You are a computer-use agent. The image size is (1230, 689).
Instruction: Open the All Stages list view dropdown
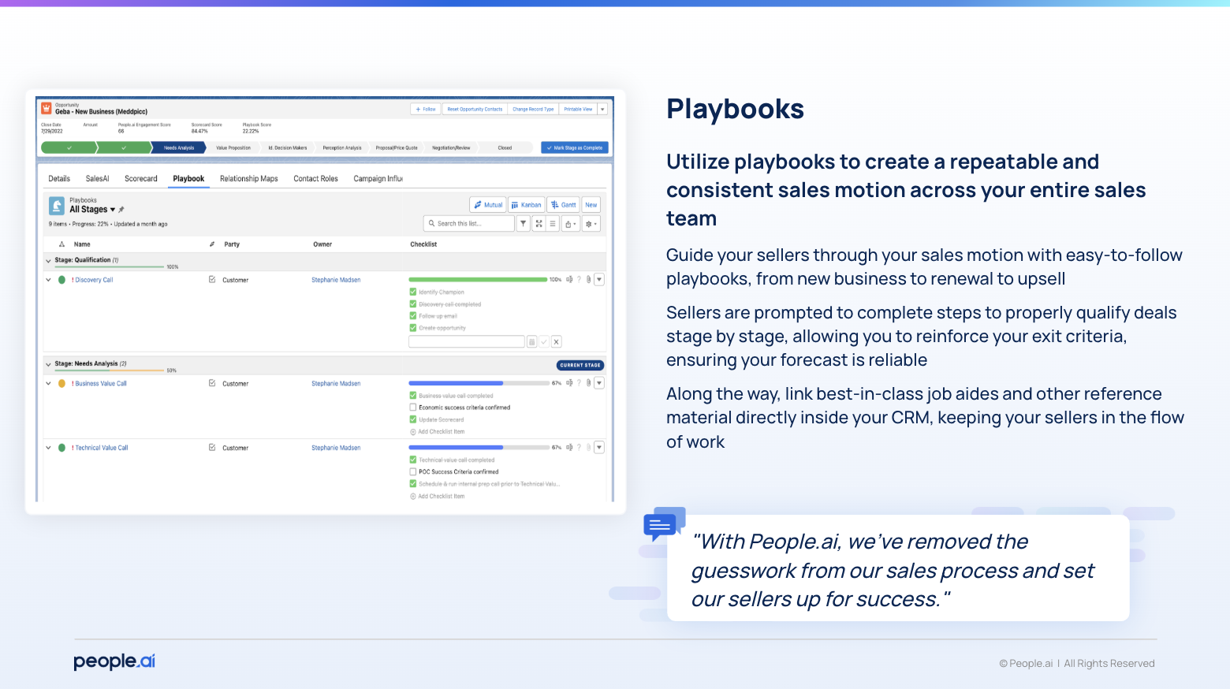(x=113, y=210)
